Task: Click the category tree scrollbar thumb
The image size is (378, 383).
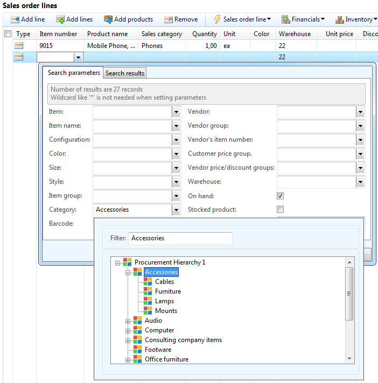Action: [x=349, y=294]
